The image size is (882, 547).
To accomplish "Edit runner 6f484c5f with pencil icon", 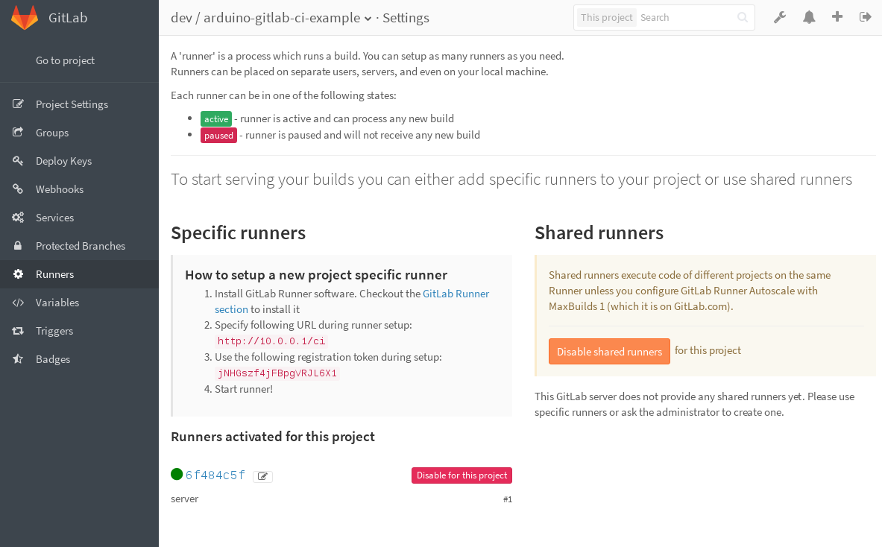I will click(262, 476).
